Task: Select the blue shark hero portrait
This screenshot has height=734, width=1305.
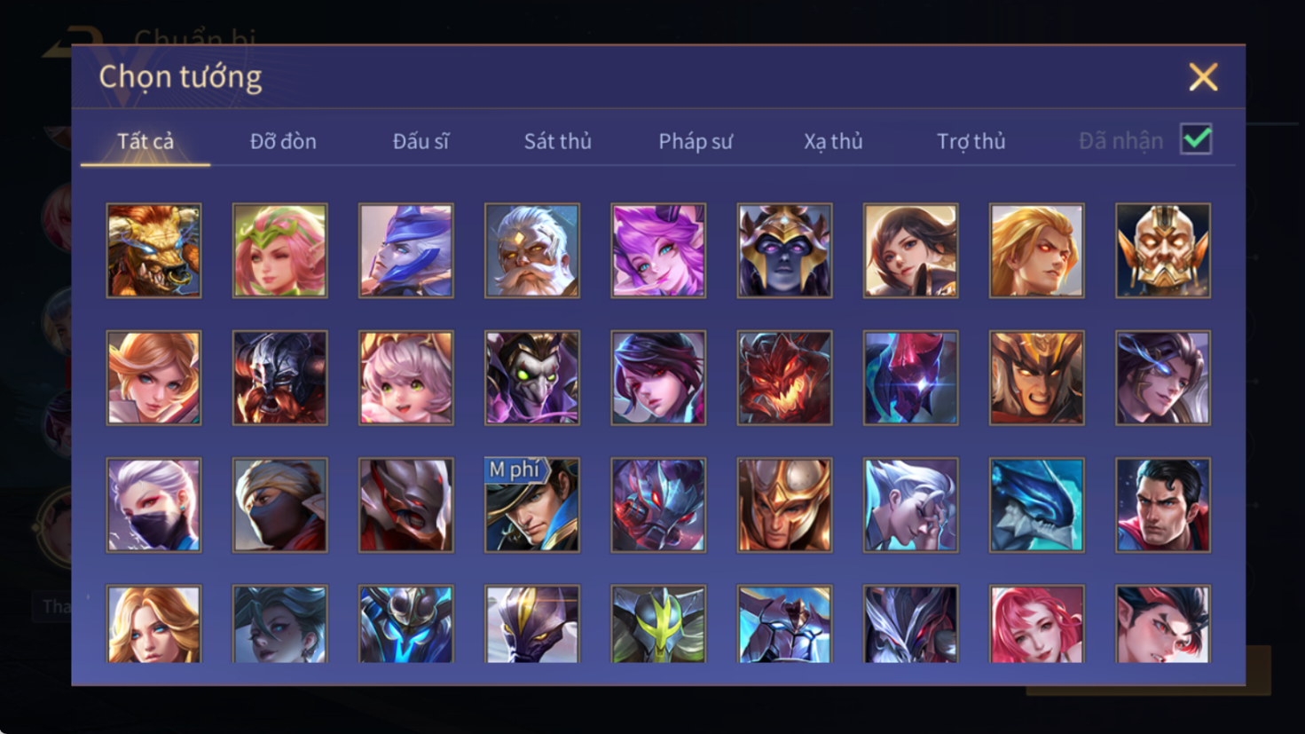Action: pyautogui.click(x=1037, y=505)
